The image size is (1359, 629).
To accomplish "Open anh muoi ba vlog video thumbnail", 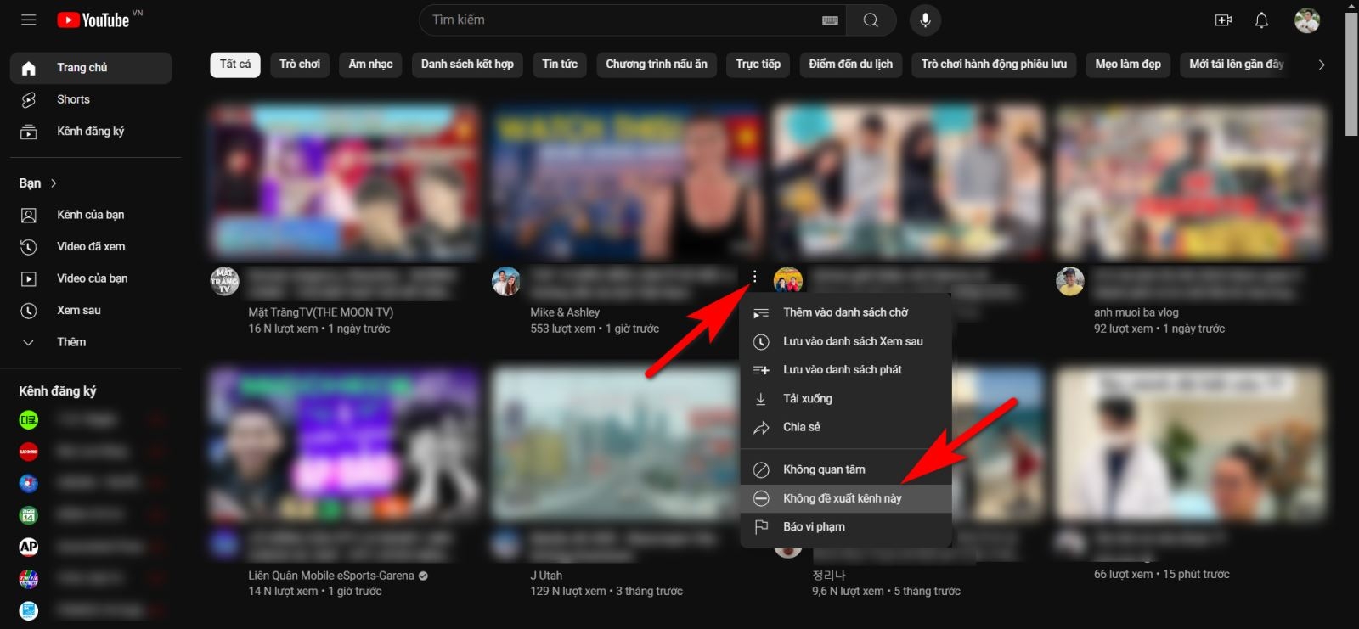I will [x=1191, y=182].
